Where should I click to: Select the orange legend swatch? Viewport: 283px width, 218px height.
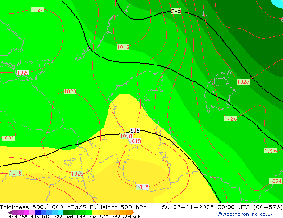coord(129,212)
